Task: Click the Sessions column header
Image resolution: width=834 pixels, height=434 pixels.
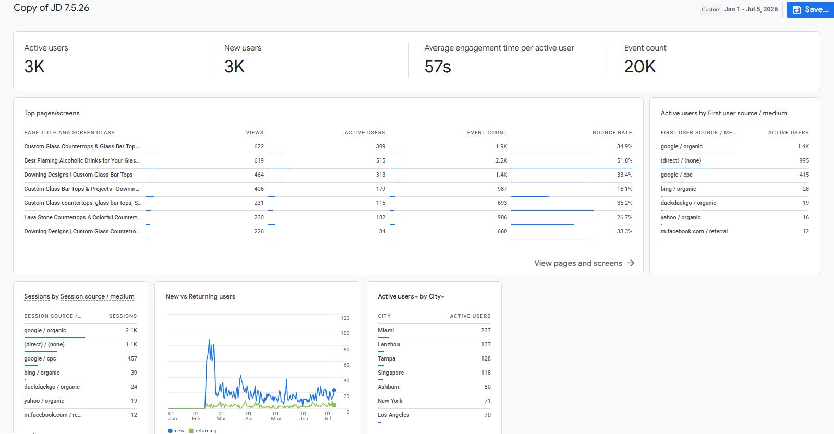Action: point(123,316)
